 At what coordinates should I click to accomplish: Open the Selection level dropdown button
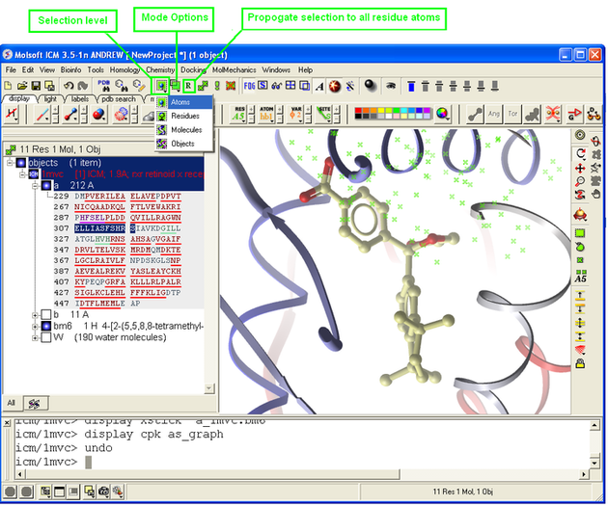tap(161, 86)
